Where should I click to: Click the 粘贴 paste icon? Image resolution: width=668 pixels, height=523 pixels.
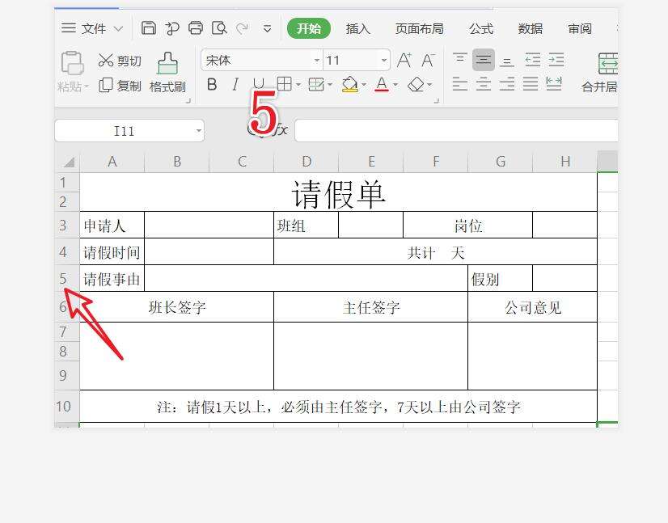(72, 63)
